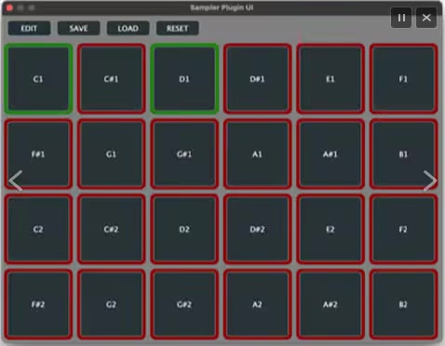Click the A#2 pad

(x=330, y=304)
